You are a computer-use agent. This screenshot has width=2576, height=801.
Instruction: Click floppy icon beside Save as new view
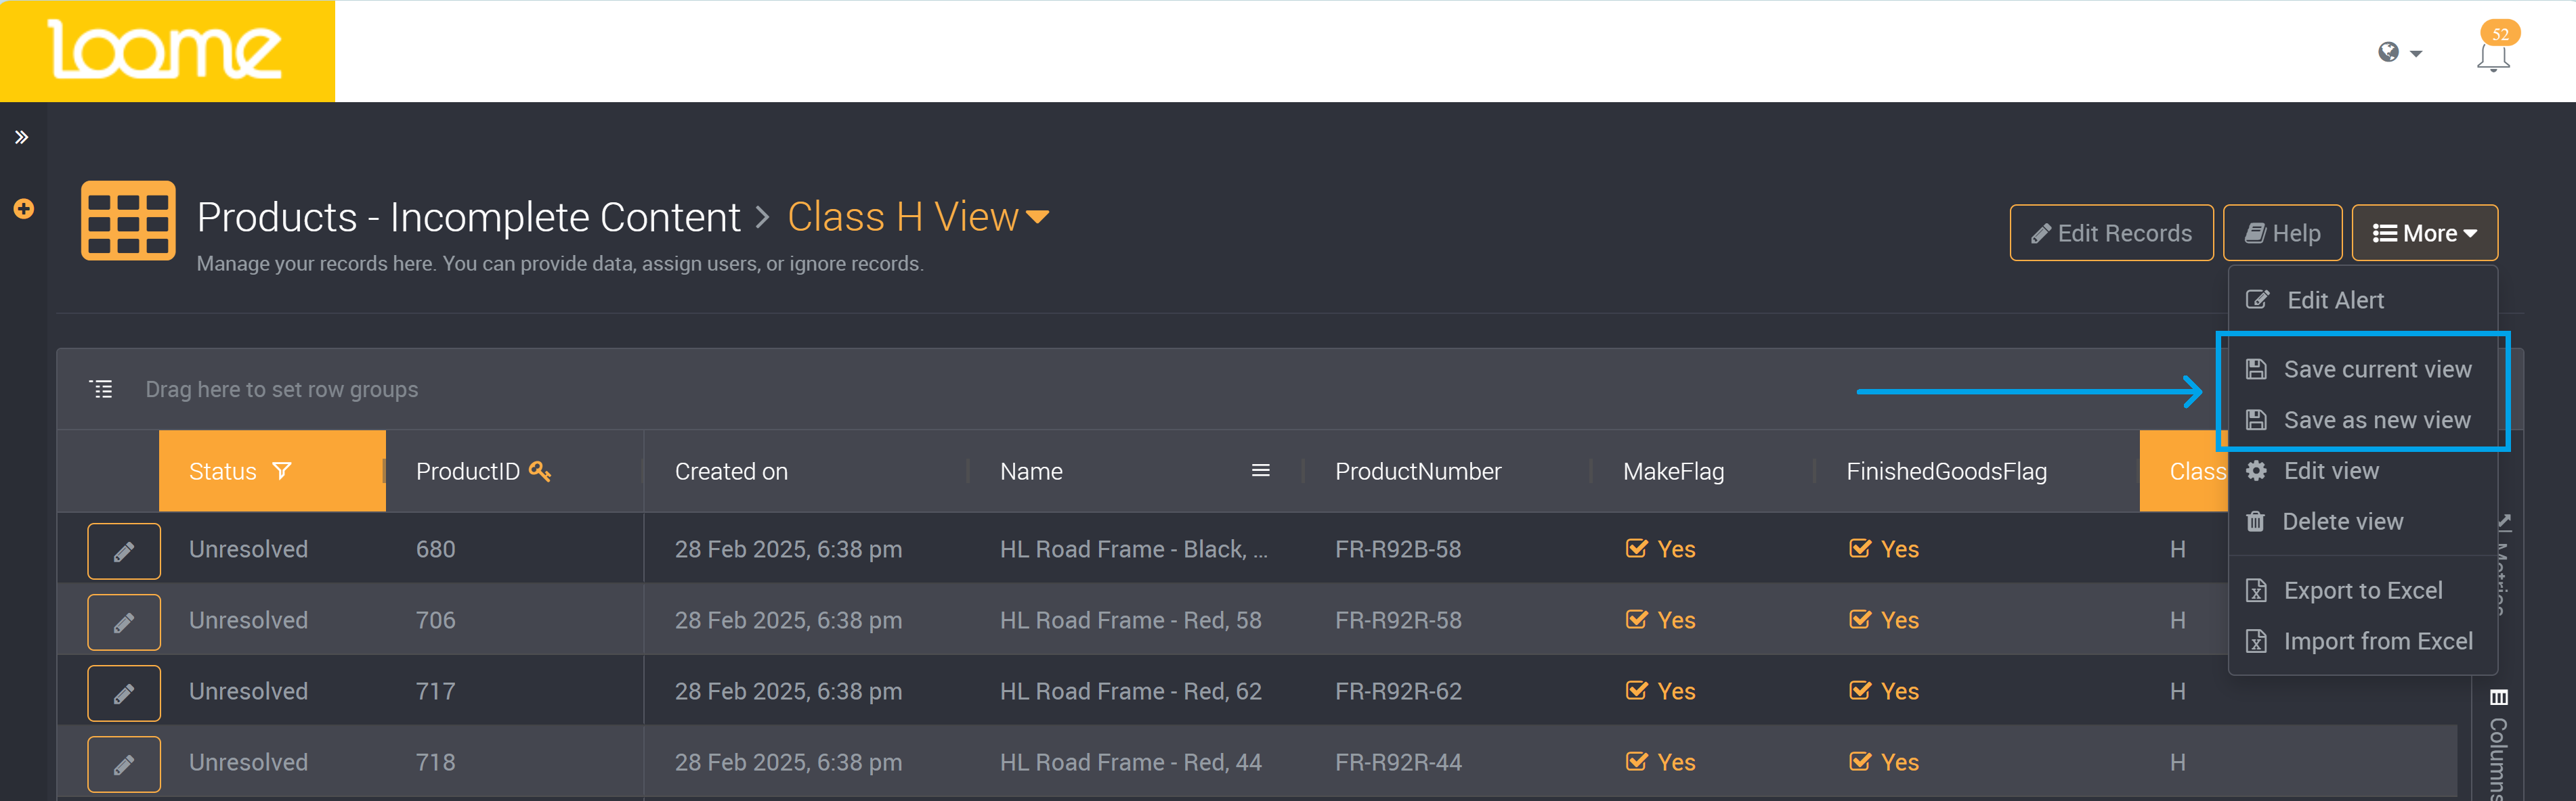2256,421
